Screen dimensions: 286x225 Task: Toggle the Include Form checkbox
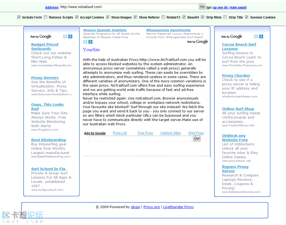click(19, 17)
